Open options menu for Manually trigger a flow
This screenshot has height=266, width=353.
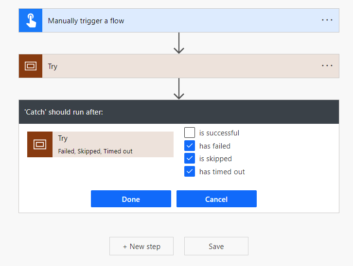(327, 20)
